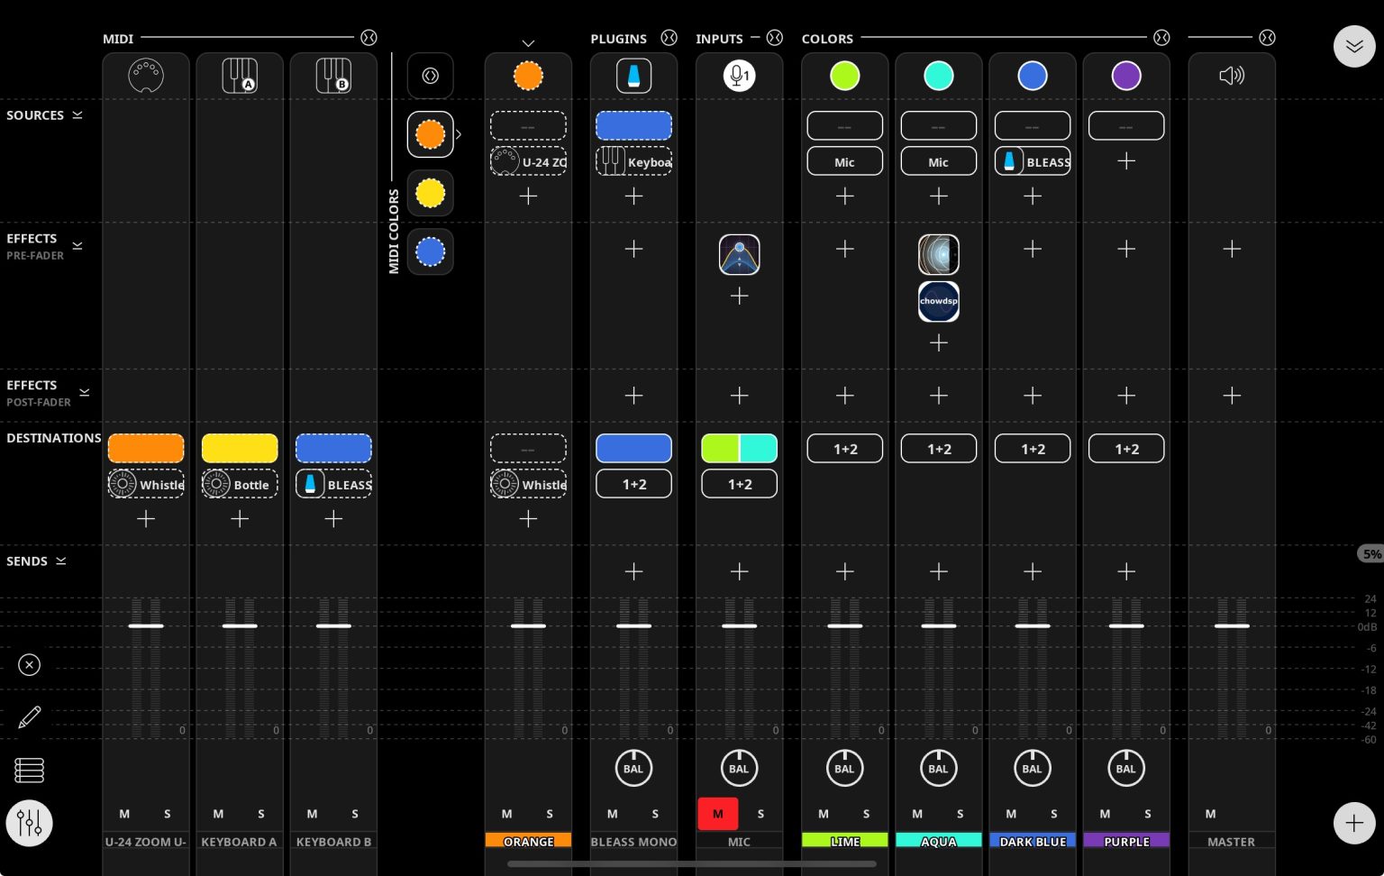Select the filter effect icon on the MIC channel
1384x876 pixels.
click(x=739, y=254)
